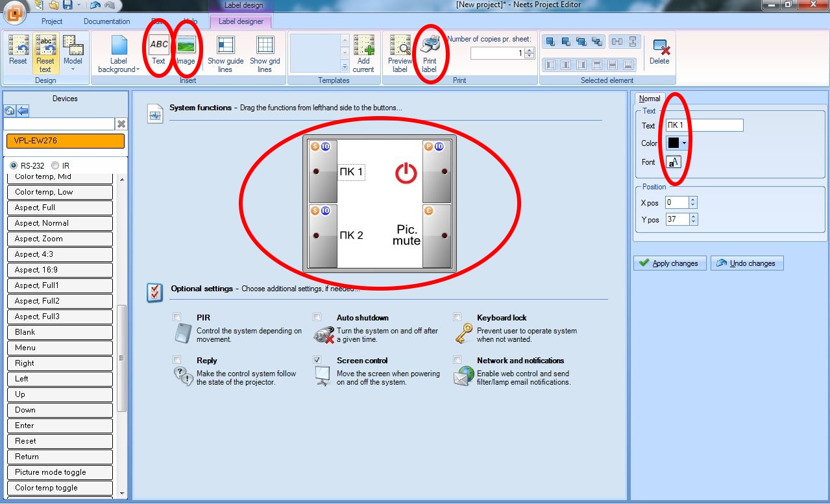Click the Devices list vertical scrollbar
Viewport: 830px width, 504px height.
tap(121, 358)
